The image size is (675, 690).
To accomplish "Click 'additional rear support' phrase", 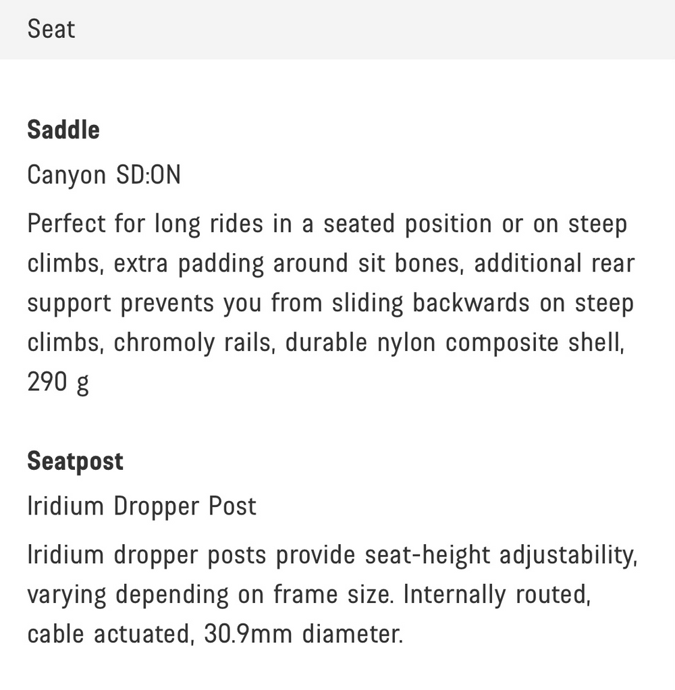I will (x=331, y=283).
